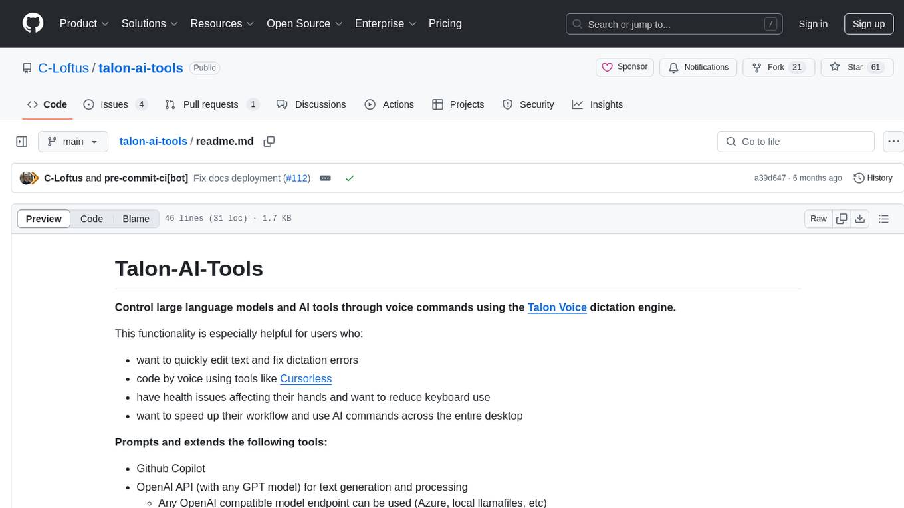Open the Insights tab
The width and height of the screenshot is (904, 508).
point(598,104)
